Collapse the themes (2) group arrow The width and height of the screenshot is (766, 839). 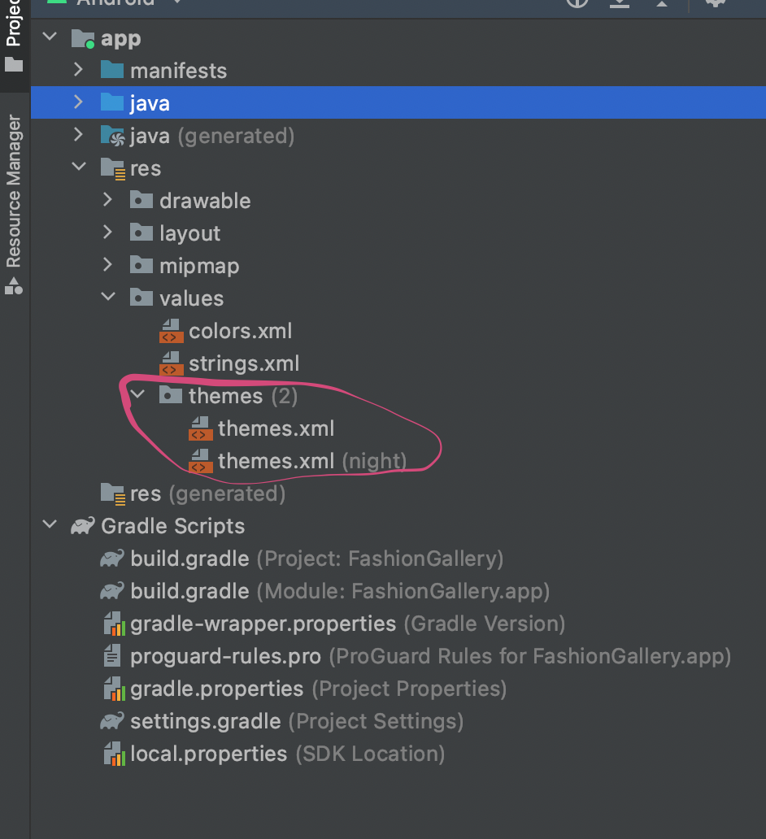[x=137, y=396]
